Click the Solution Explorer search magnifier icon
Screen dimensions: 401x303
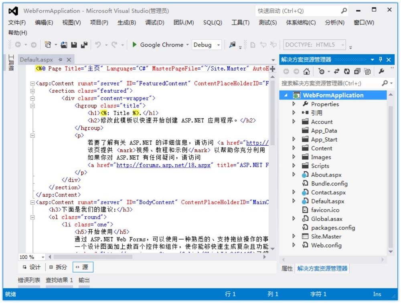pos(385,83)
